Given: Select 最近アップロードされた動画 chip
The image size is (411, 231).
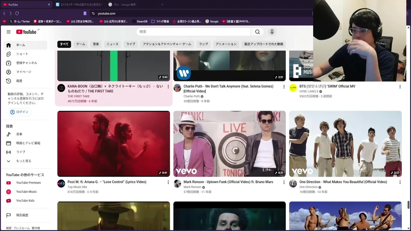Looking at the screenshot, I should (264, 44).
